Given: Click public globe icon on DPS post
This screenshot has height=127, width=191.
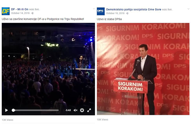Looking at the screenshot, I should point(127,13).
